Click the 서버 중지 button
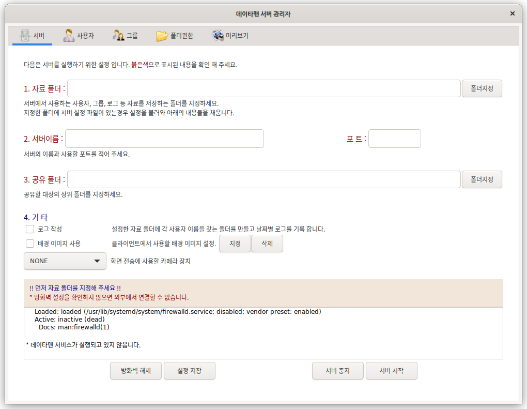Screen dimensions: 527x409 pos(338,371)
